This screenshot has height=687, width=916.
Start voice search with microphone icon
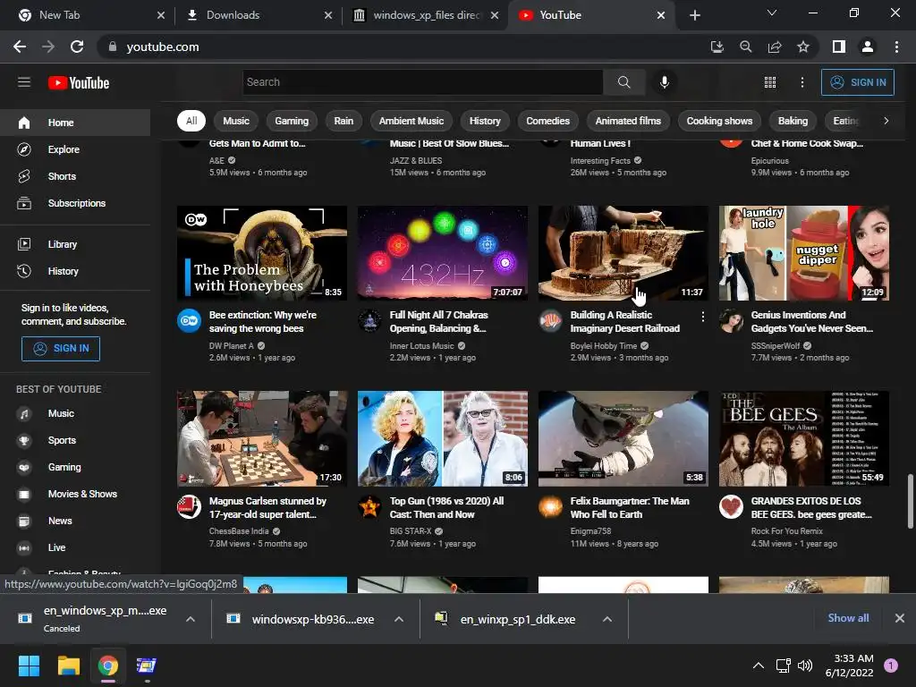[665, 82]
